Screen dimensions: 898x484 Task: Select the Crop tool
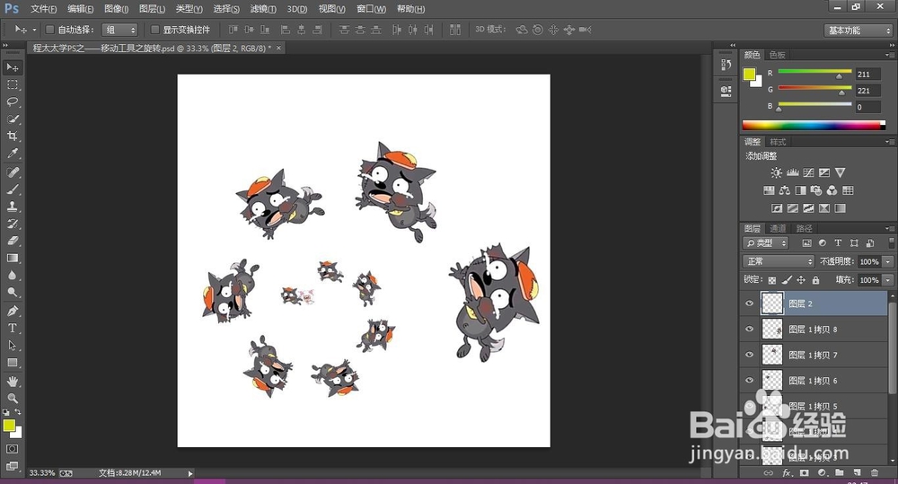13,136
